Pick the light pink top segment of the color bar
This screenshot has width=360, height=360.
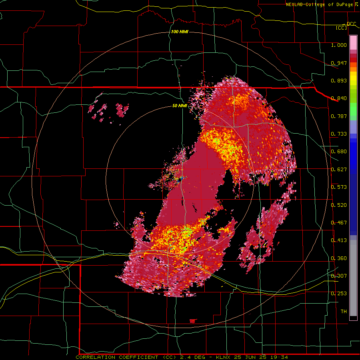(353, 43)
